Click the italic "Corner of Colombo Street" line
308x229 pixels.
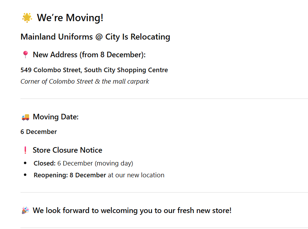pyautogui.click(x=85, y=82)
